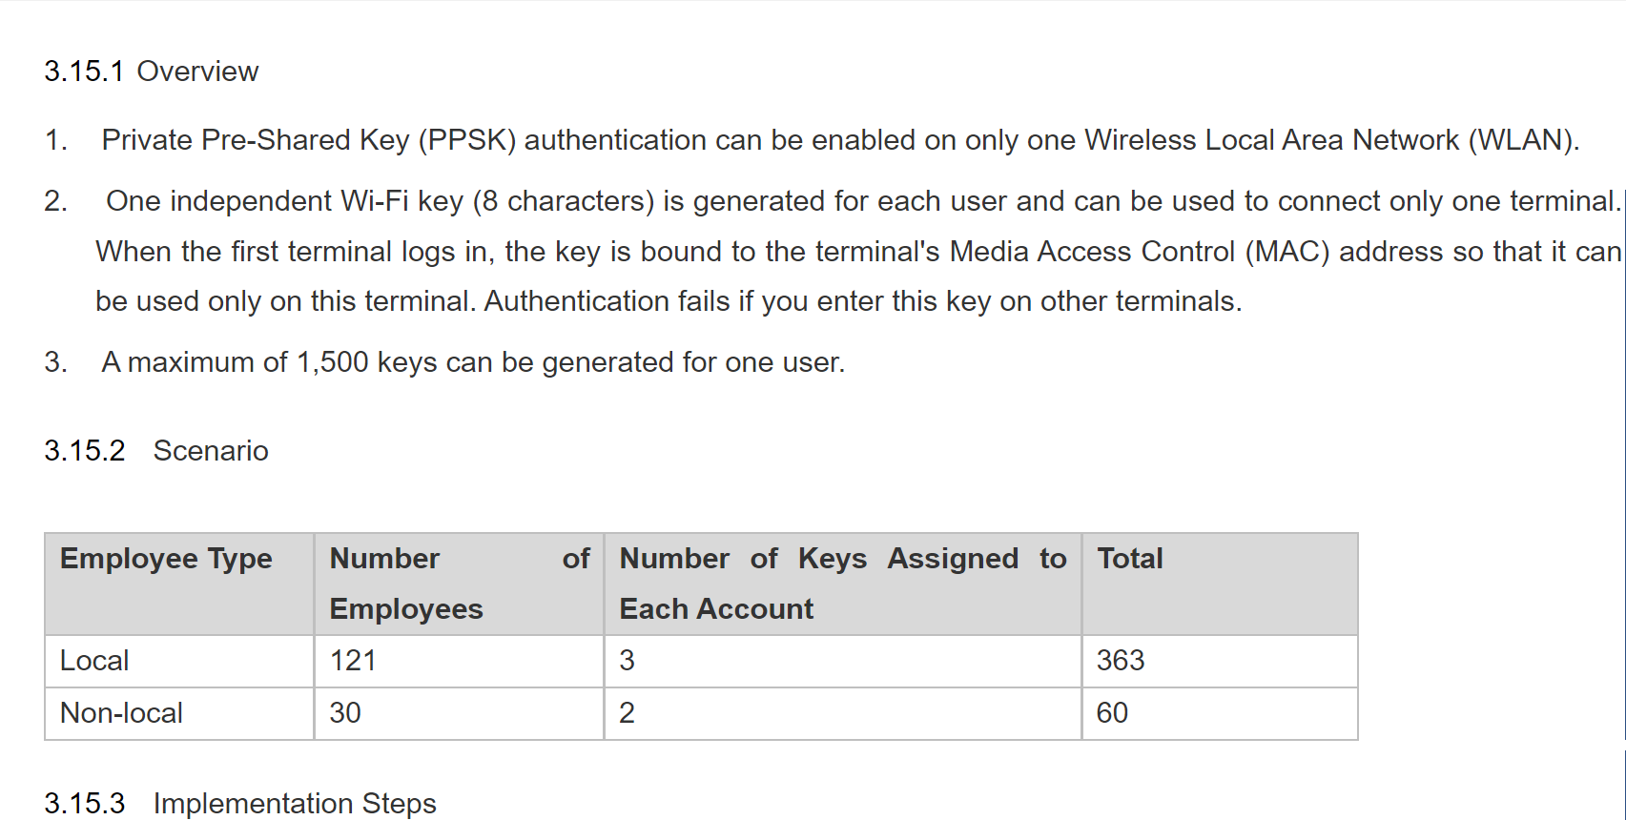The height and width of the screenshot is (820, 1626).
Task: Click the 3.15.2 Scenario heading
Action: point(156,450)
